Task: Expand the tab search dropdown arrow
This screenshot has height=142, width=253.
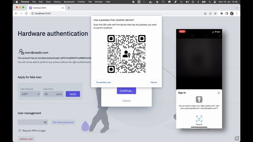Action: [x=237, y=8]
